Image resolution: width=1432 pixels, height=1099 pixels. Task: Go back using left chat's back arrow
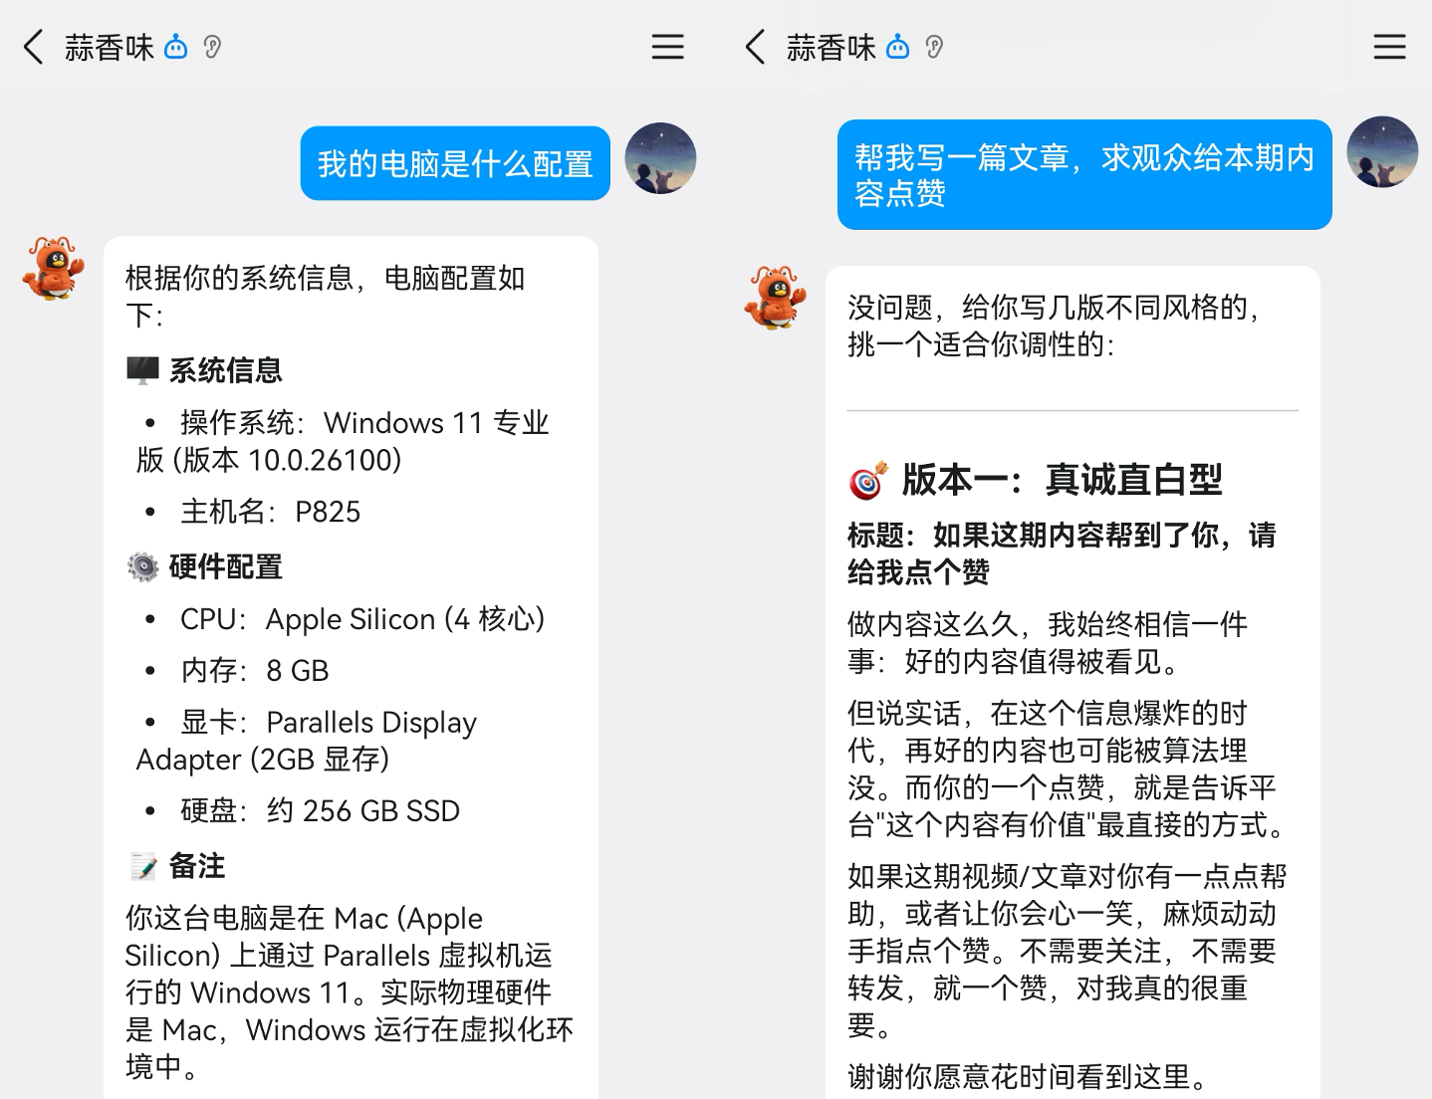[x=34, y=47]
